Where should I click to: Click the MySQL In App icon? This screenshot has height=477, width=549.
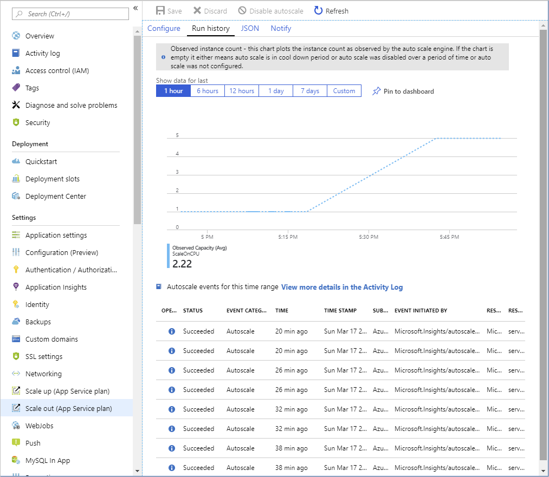(x=16, y=460)
